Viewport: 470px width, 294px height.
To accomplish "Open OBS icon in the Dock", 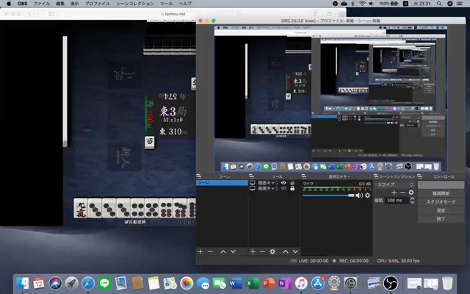I will pos(391,283).
